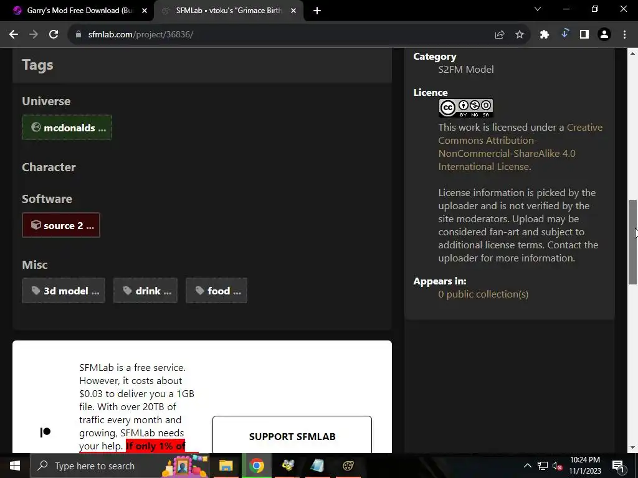Toggle the browser side panel

point(584,35)
